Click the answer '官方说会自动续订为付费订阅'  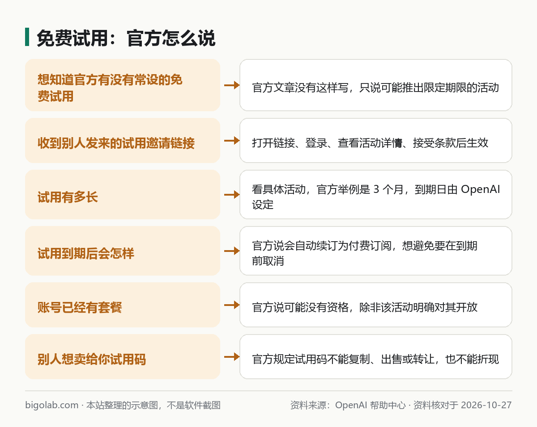click(x=376, y=251)
